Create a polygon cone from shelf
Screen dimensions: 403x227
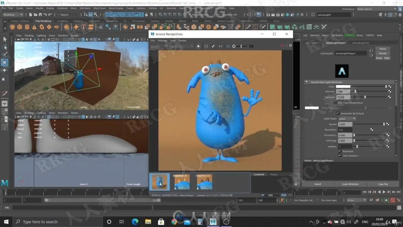[x=34, y=27]
